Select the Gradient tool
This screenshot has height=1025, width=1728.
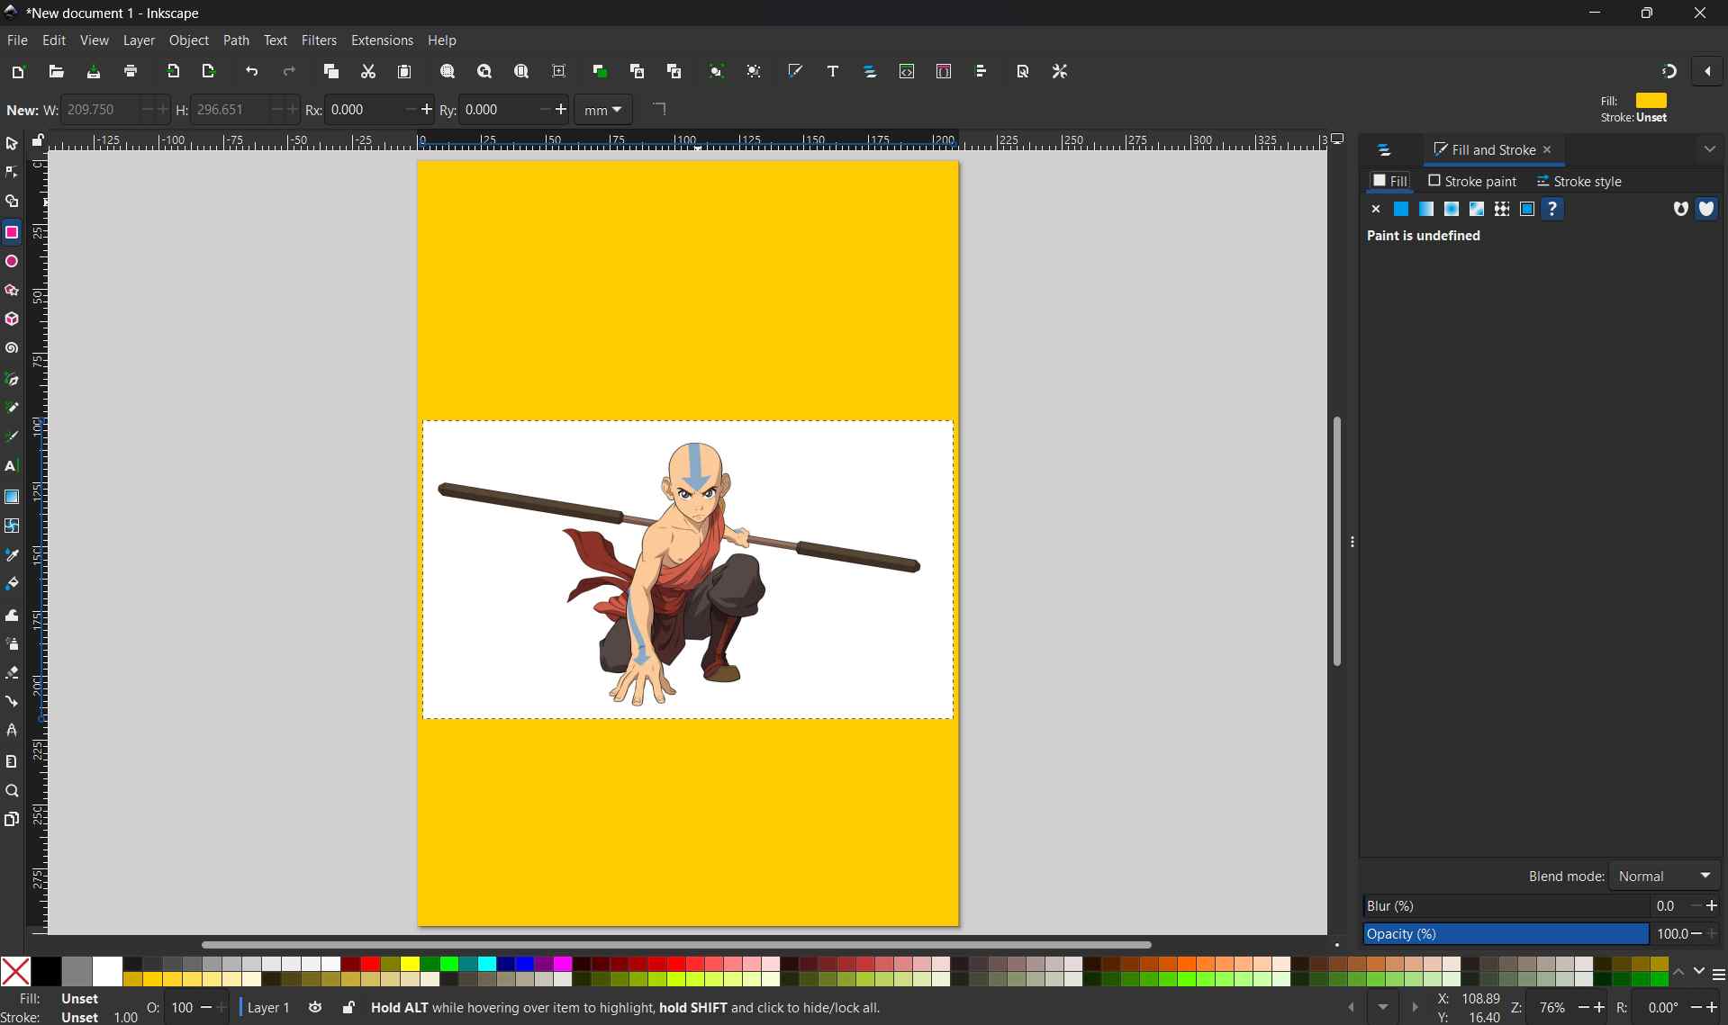(12, 496)
